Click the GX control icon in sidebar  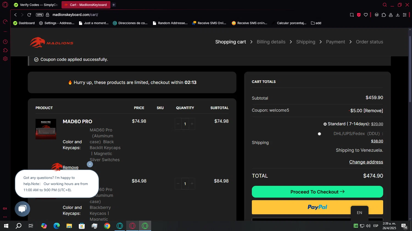(x=5, y=209)
